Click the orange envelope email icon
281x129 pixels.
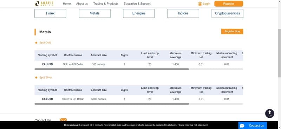pyautogui.click(x=64, y=120)
